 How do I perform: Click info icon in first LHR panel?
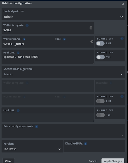[x=122, y=39]
